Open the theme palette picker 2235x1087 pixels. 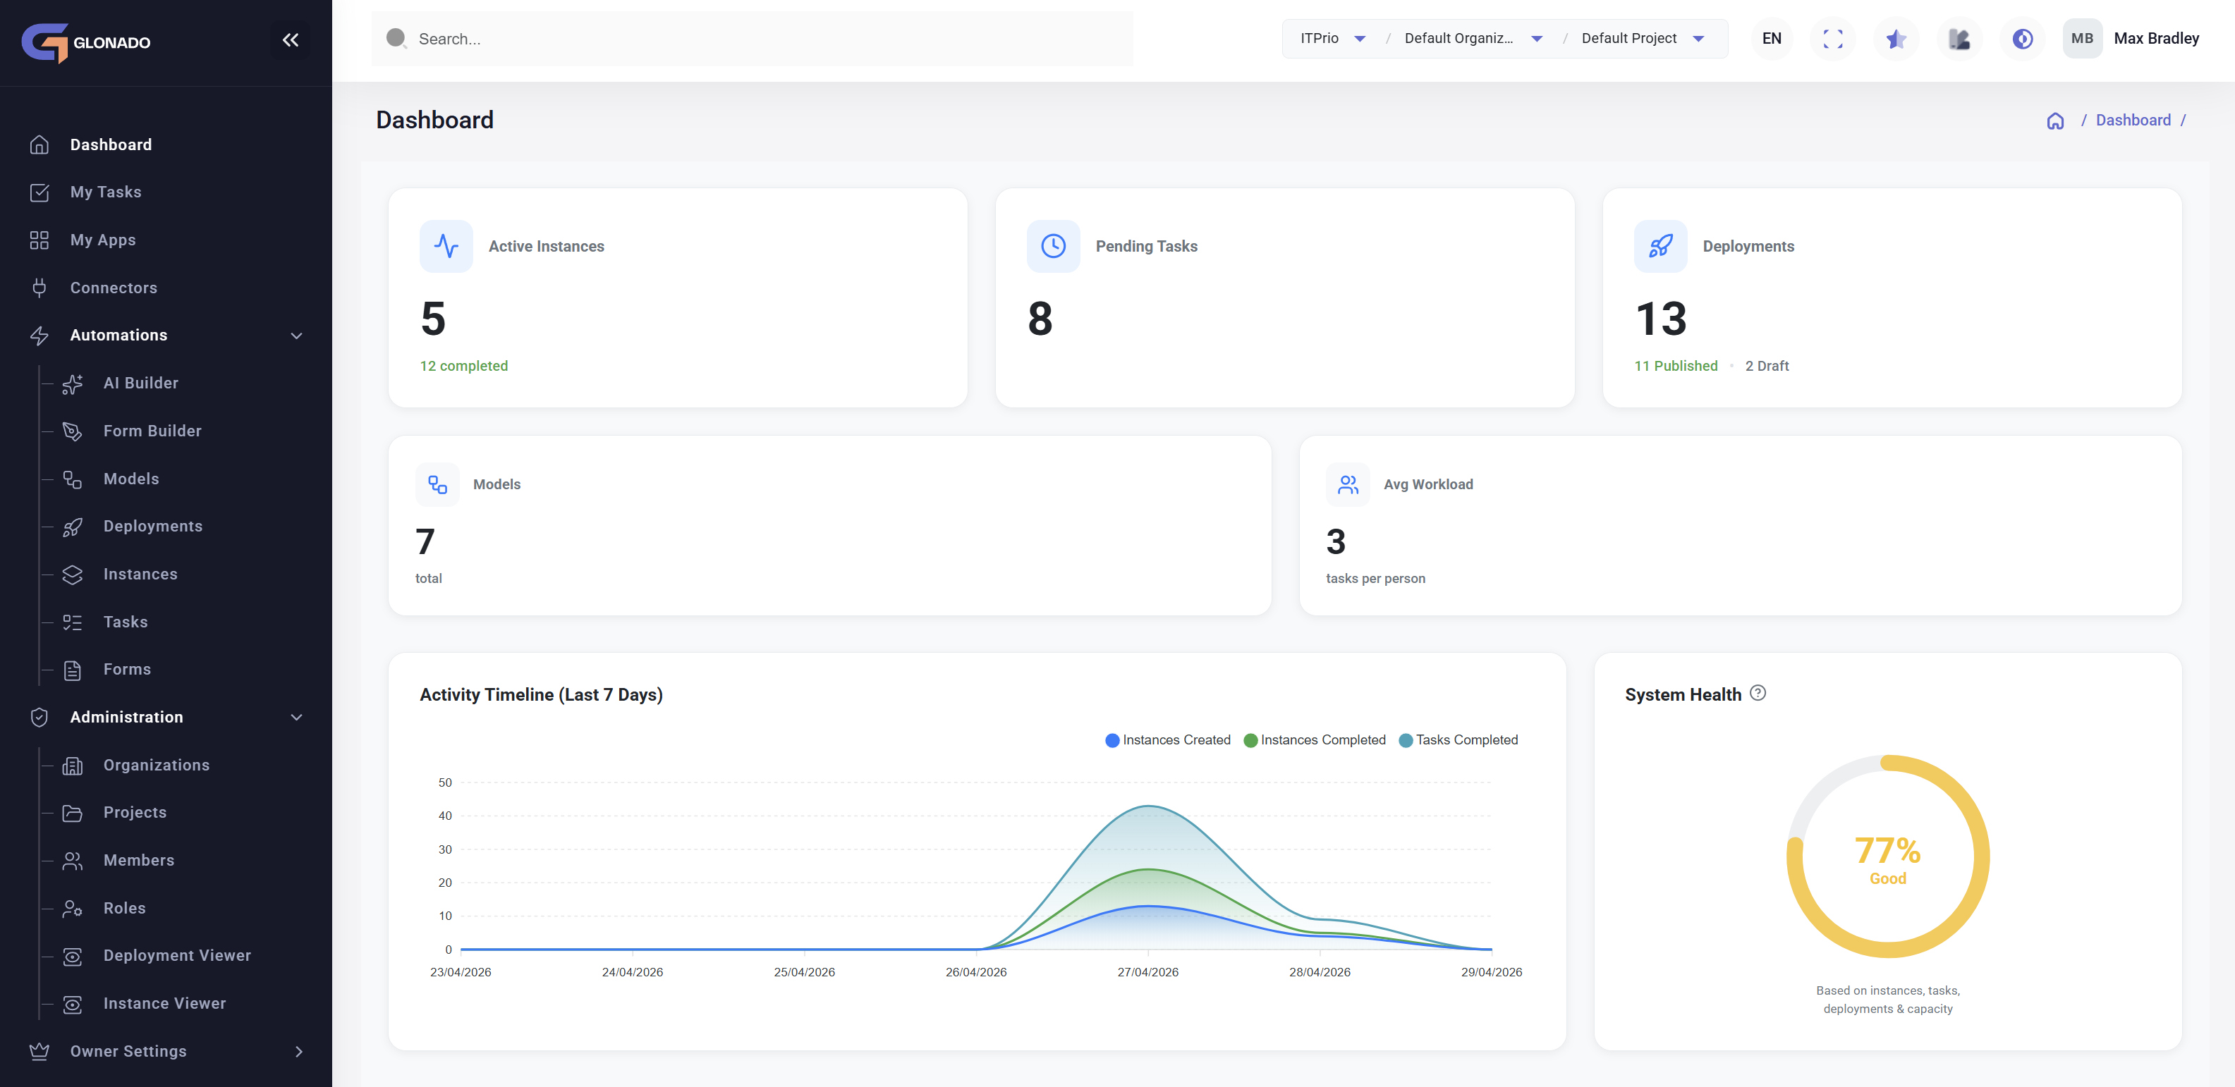coord(1960,38)
